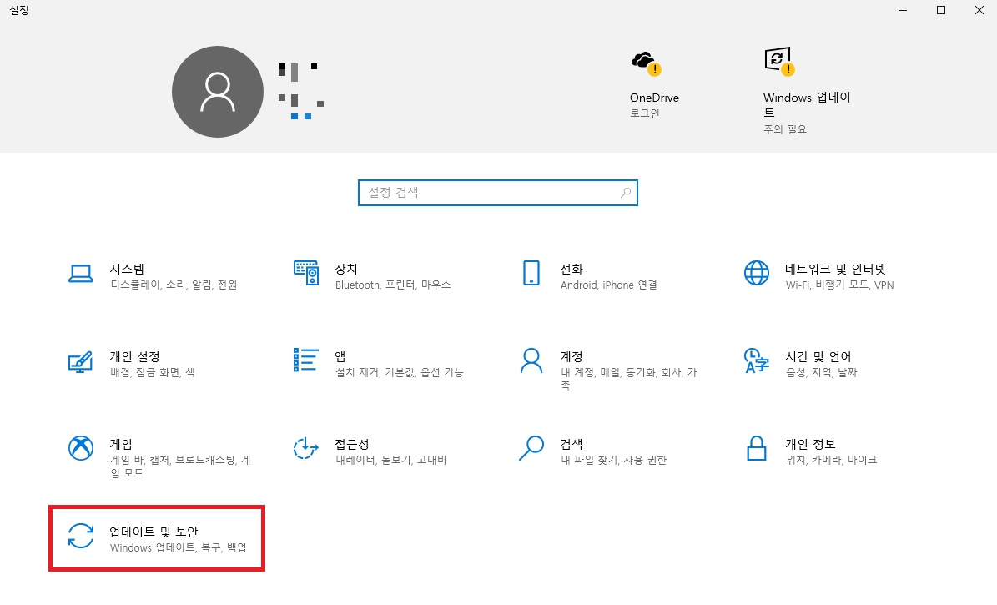
Task: Click 설치 제거, 기본값, 옵션 기능 description
Action: [400, 372]
